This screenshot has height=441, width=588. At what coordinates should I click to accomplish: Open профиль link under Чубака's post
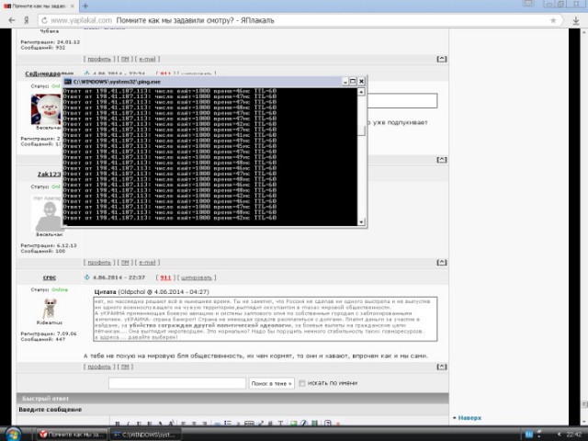(x=99, y=59)
